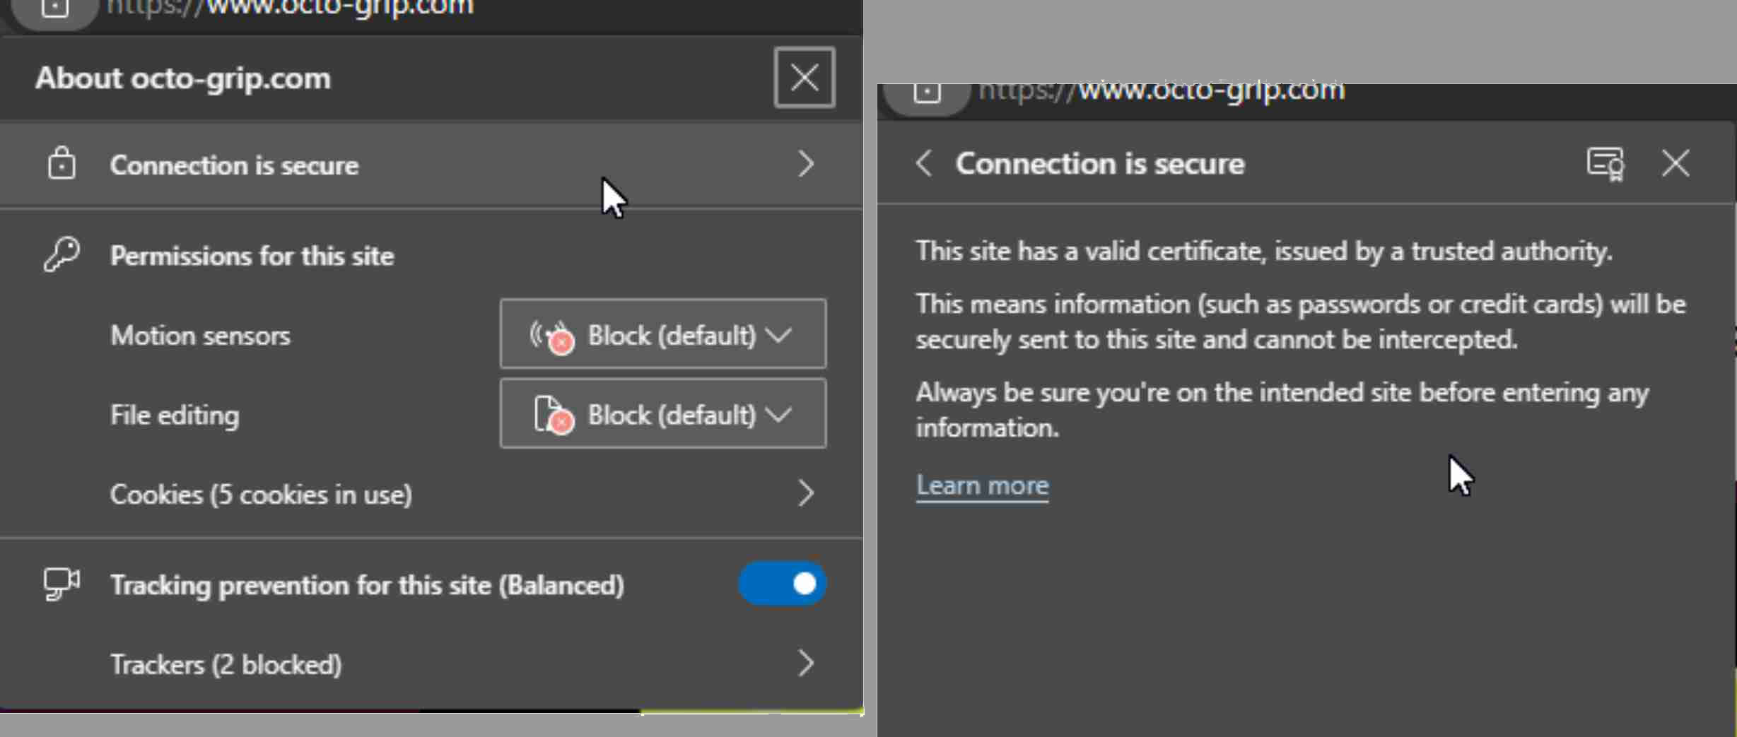The image size is (1737, 737).
Task: Select Permissions for this site entry
Action: click(x=252, y=255)
